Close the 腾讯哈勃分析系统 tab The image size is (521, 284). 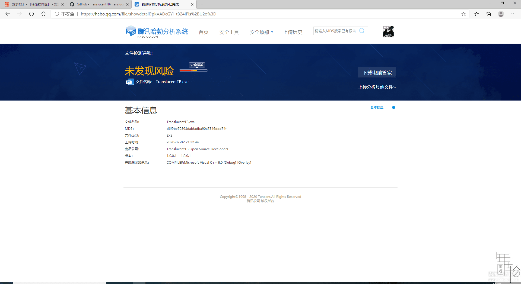coord(192,4)
